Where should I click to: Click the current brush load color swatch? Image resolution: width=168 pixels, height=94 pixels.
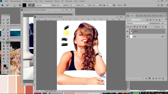point(24,5)
